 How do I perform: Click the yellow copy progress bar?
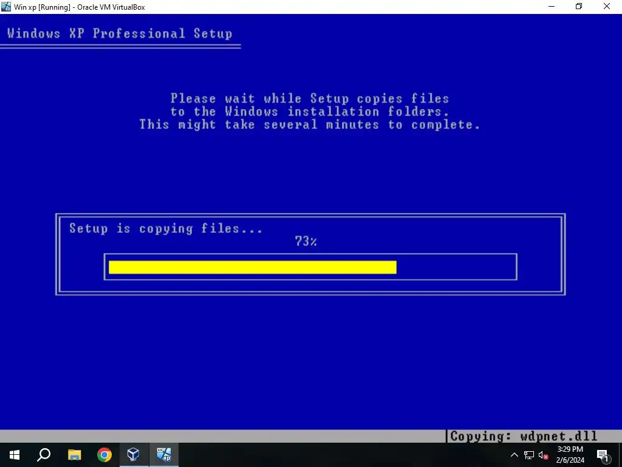pos(252,268)
